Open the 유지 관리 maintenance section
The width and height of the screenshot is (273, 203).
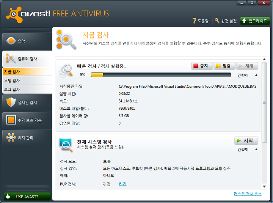tap(27, 138)
